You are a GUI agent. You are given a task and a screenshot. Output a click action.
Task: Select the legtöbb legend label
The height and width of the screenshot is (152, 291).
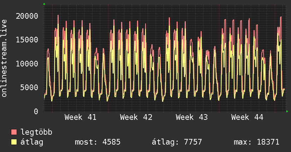point(36,132)
